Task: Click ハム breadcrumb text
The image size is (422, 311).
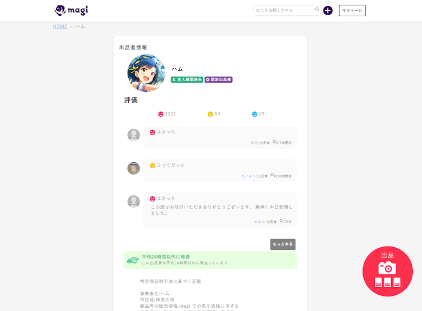Action: [80, 27]
